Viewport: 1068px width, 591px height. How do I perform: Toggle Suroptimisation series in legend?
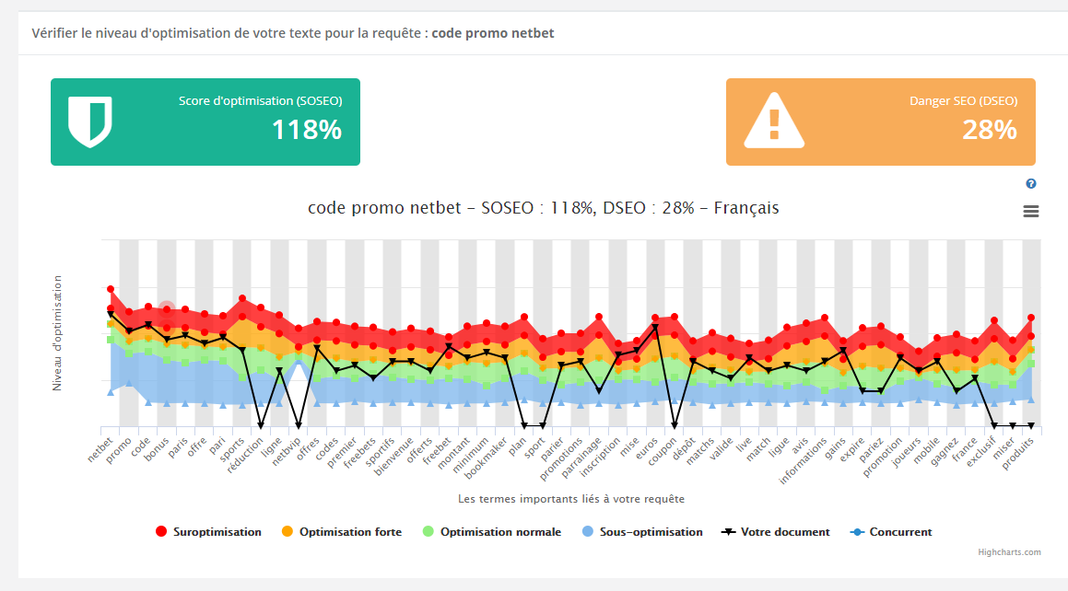click(216, 532)
